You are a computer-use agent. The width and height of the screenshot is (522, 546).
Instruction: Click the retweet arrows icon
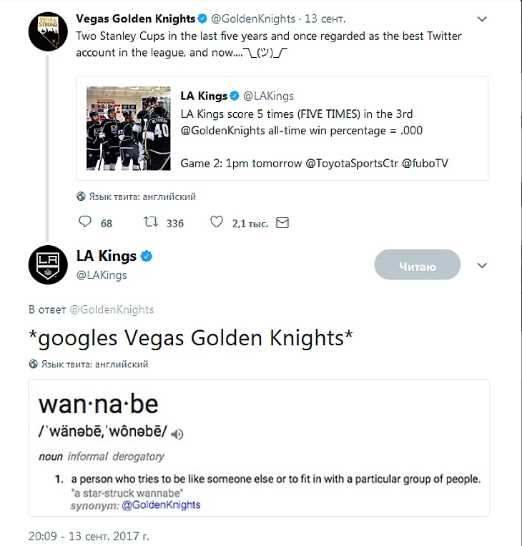151,223
